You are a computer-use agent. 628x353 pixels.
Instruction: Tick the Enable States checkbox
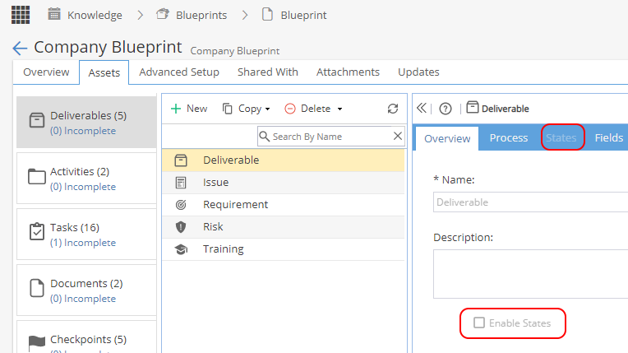pos(479,323)
